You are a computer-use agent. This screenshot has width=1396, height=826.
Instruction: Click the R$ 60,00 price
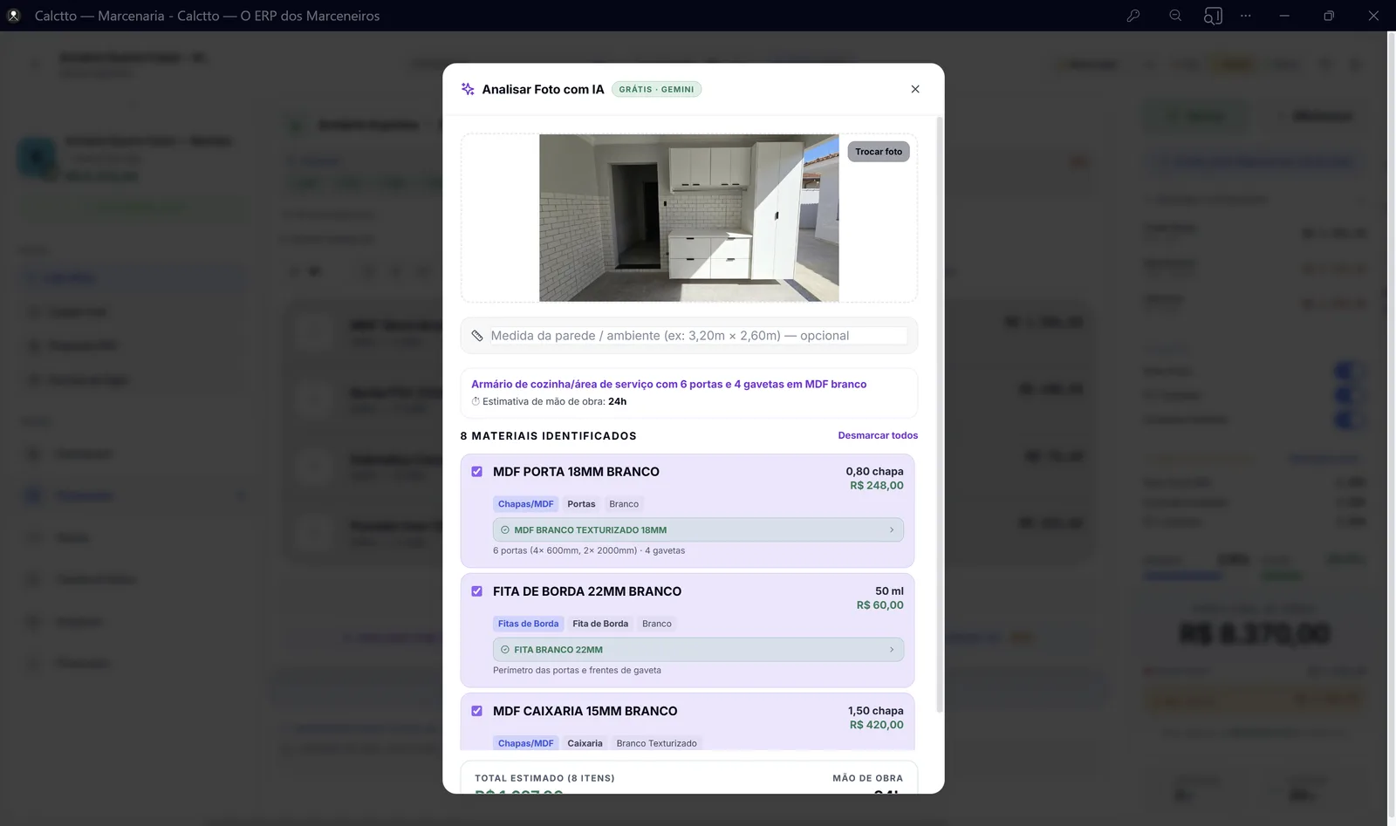[x=879, y=605]
